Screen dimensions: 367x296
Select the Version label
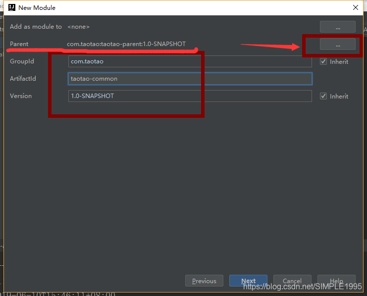21,96
